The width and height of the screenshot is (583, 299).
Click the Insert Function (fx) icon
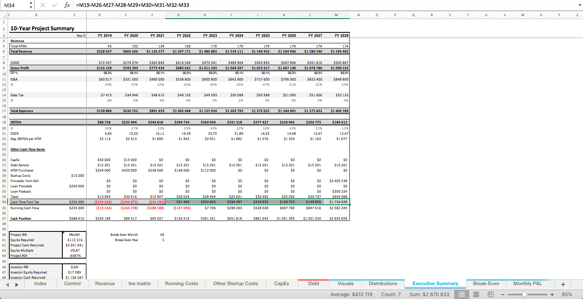pos(67,5)
